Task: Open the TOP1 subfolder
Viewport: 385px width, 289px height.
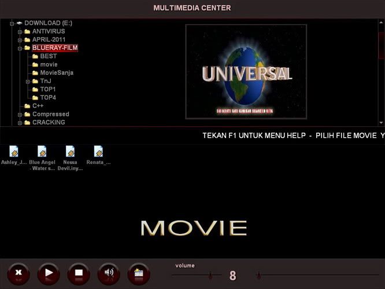Action: click(48, 89)
